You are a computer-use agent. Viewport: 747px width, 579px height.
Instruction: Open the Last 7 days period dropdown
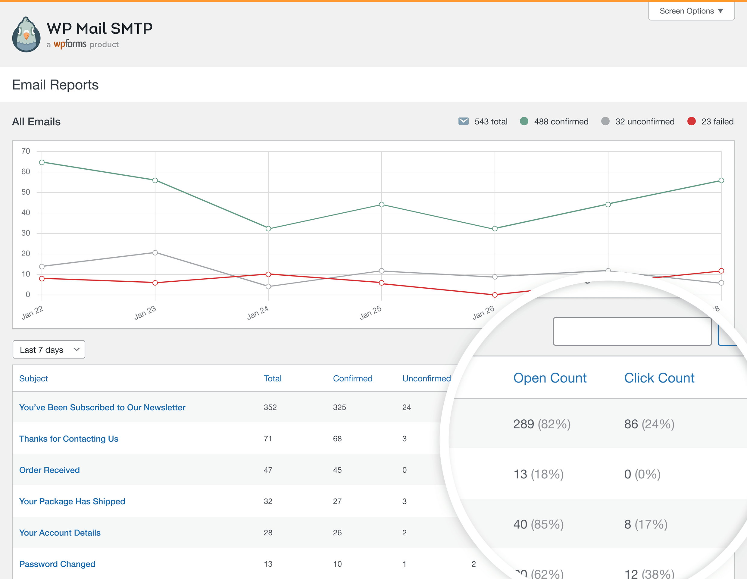pos(49,349)
